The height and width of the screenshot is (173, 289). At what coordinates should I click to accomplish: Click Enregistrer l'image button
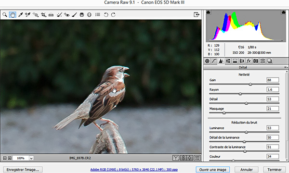click(23, 170)
